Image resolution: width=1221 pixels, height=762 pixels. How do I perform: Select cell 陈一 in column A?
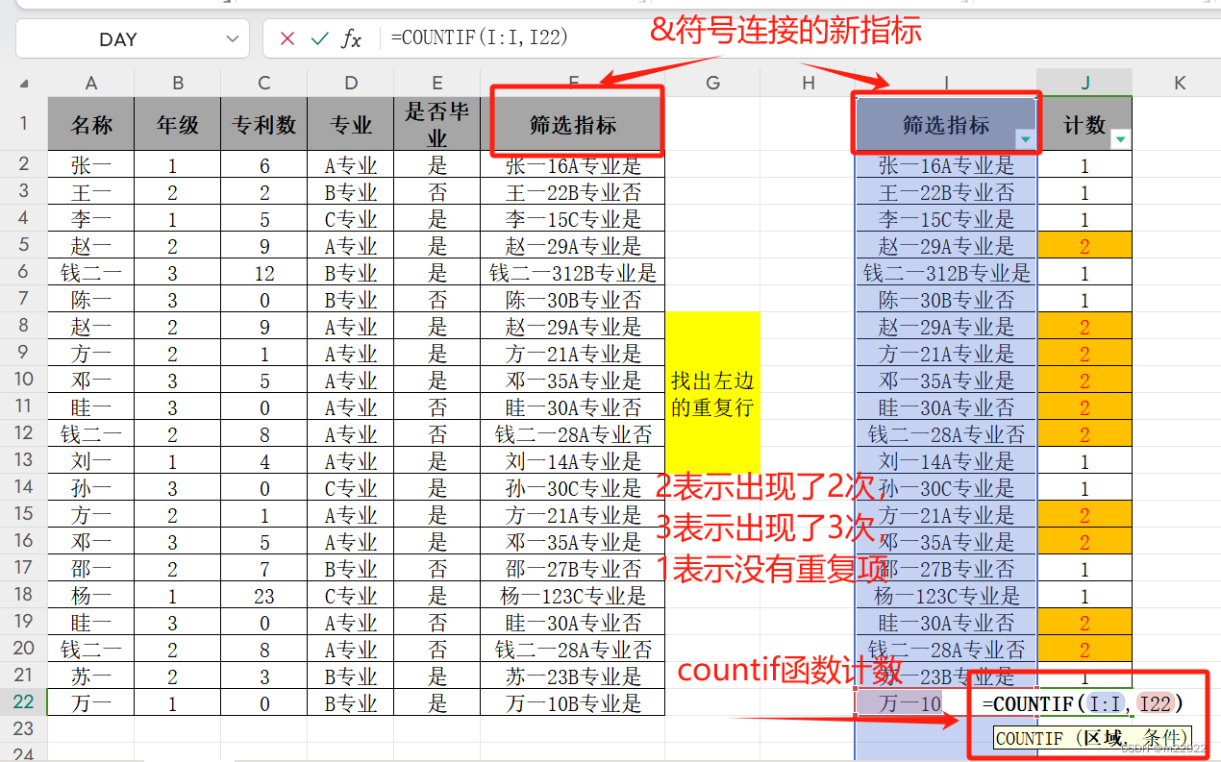point(91,299)
